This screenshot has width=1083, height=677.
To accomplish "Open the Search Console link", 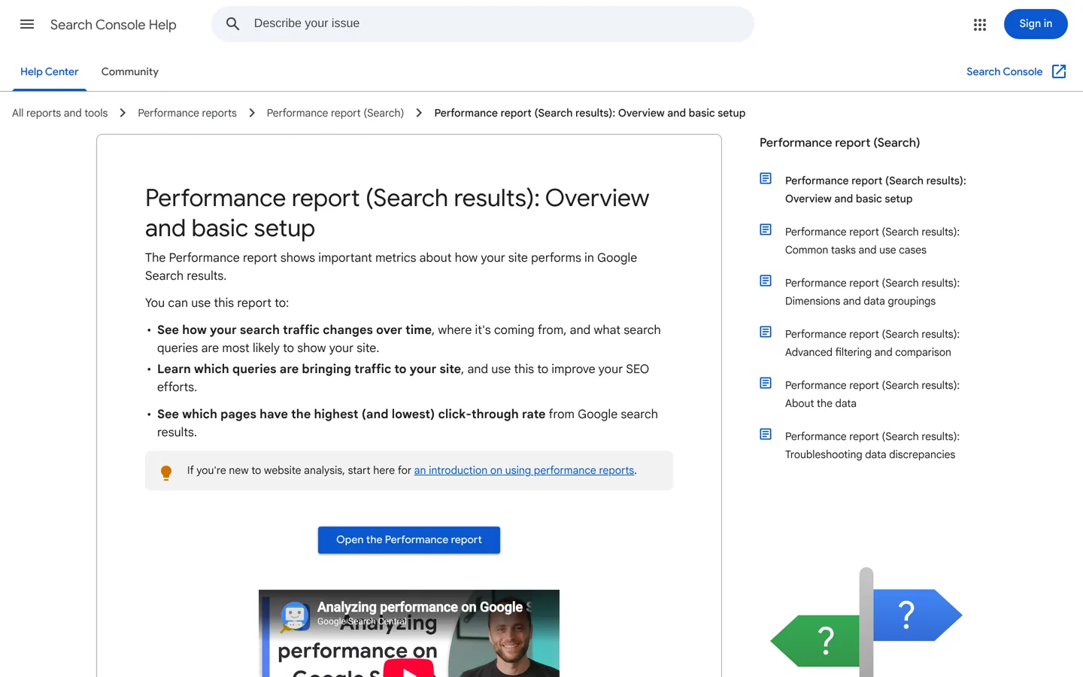I will (1004, 71).
